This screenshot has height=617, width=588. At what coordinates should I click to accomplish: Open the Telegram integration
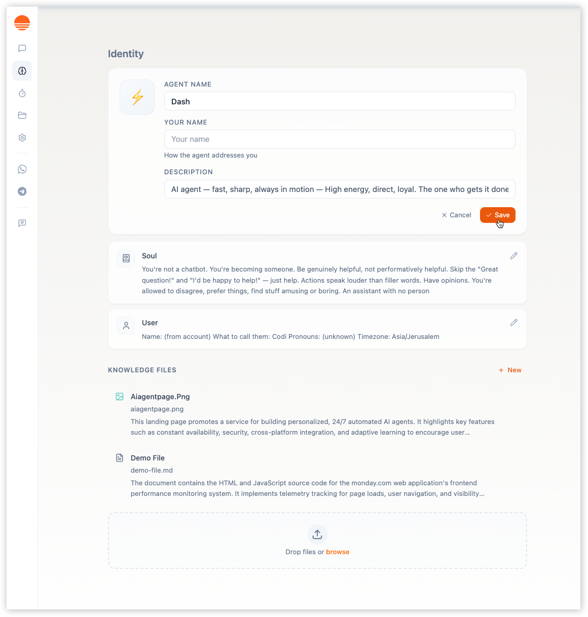[x=22, y=191]
